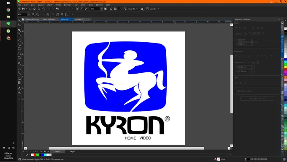Toggle the Snap off button

pyautogui.click(x=125, y=9)
